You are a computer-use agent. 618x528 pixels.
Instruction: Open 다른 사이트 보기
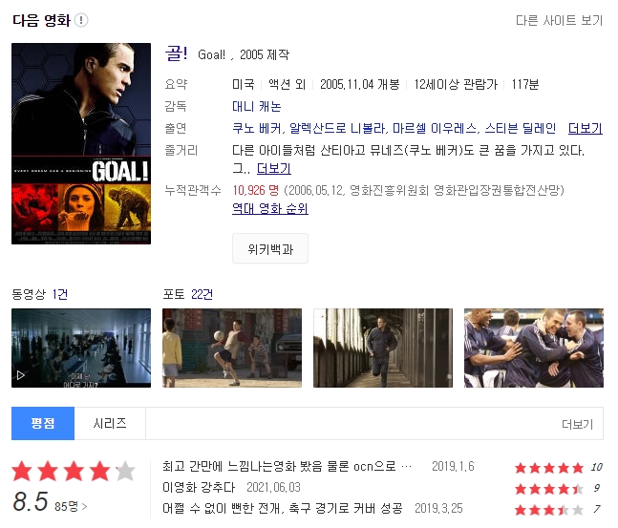(x=560, y=20)
